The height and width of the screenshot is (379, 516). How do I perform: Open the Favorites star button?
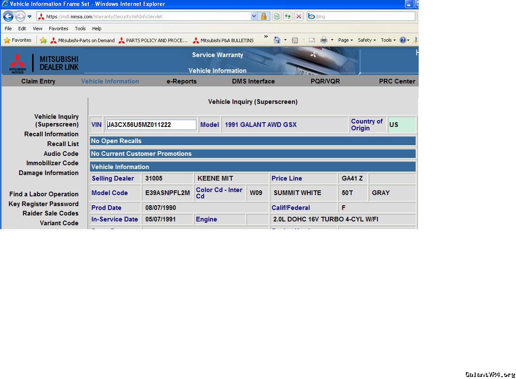coord(17,40)
